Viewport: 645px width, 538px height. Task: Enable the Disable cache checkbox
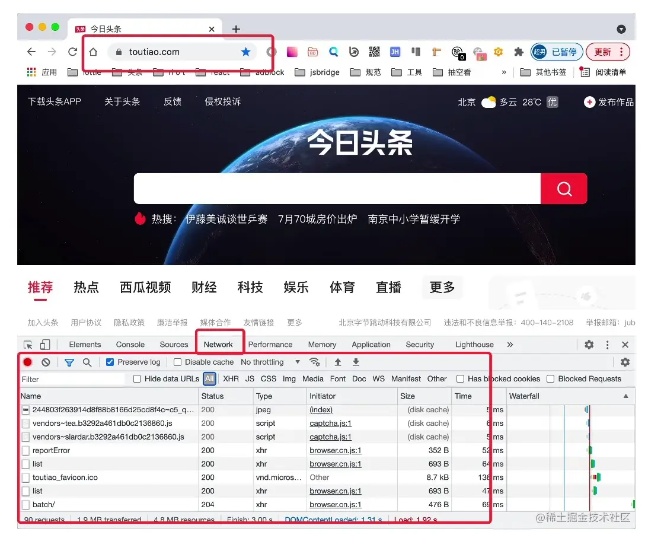coord(177,362)
